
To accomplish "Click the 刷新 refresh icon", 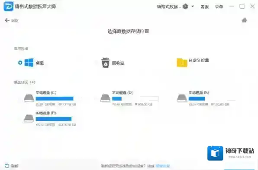I will 7,166.
